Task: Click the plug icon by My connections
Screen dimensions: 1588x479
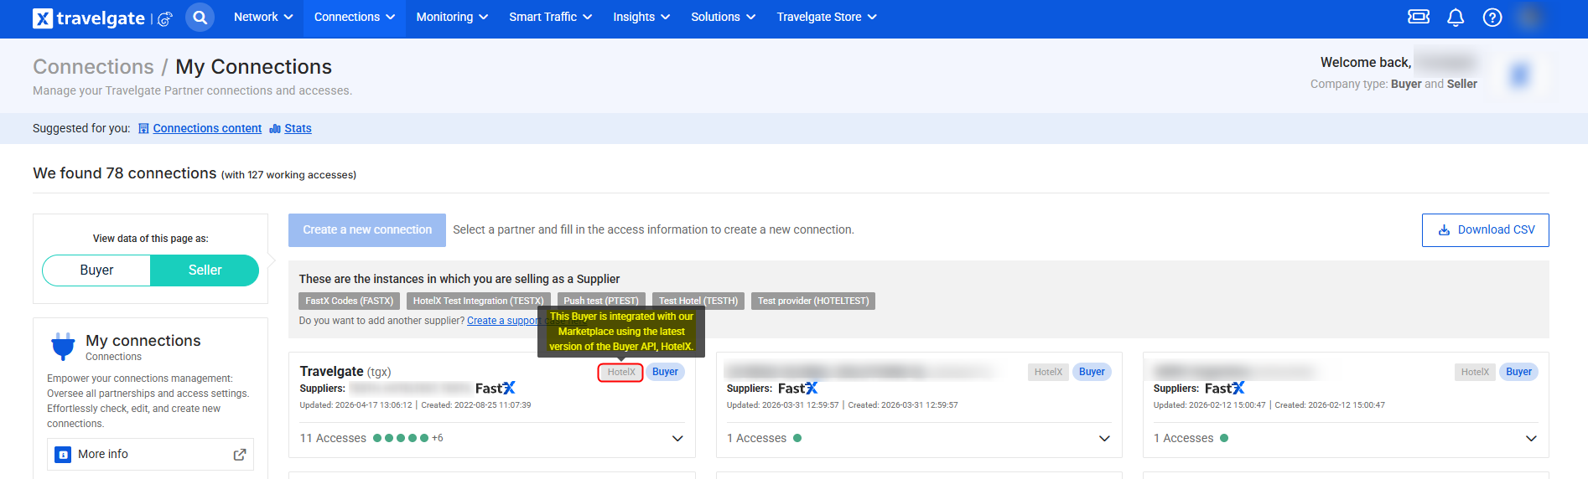Action: (63, 346)
